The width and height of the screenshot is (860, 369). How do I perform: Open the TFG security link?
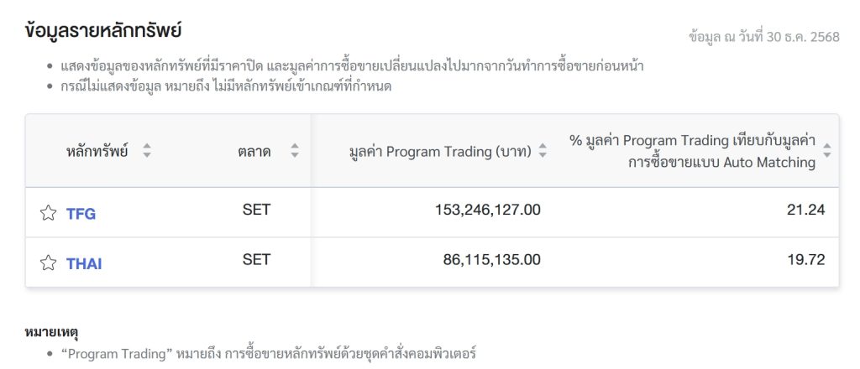click(x=81, y=214)
